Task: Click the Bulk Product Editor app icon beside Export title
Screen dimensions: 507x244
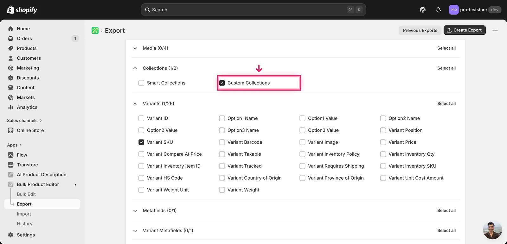Action: pyautogui.click(x=95, y=30)
